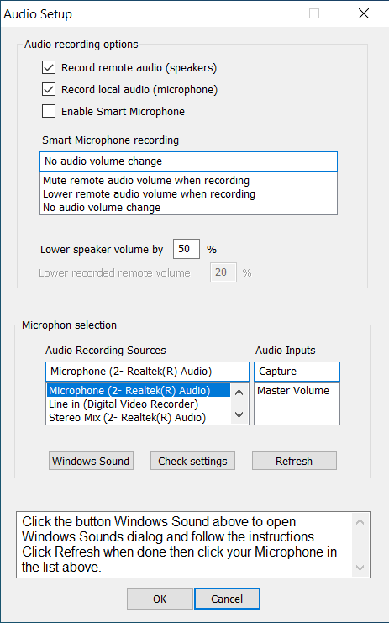Click scroll-down arrow in instructions text box
Image resolution: width=389 pixels, height=623 pixels.
tap(360, 568)
